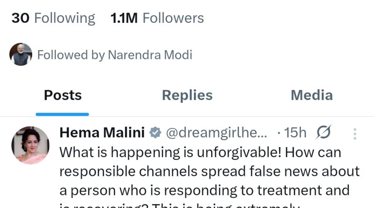Viewport: 374px width, 208px height.
Task: Click the blue indicator under Posts
Action: [63, 114]
